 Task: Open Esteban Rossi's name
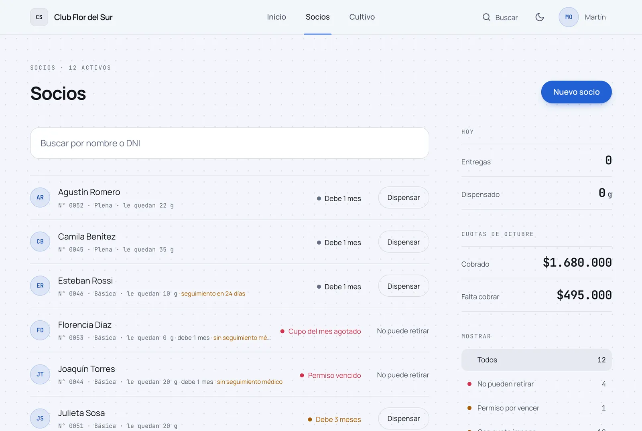pos(85,281)
